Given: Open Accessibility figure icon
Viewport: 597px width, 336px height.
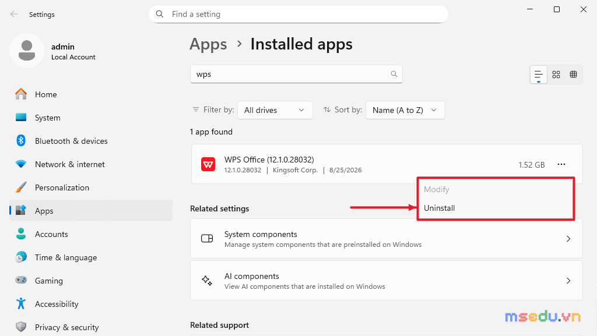Looking at the screenshot, I should click(x=21, y=304).
